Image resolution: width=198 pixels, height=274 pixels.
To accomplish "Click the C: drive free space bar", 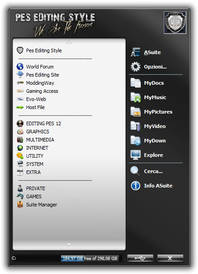I will click(x=67, y=258).
